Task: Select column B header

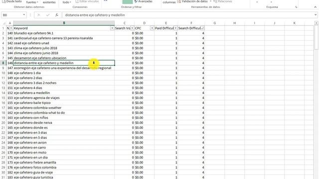Action: pos(64,23)
